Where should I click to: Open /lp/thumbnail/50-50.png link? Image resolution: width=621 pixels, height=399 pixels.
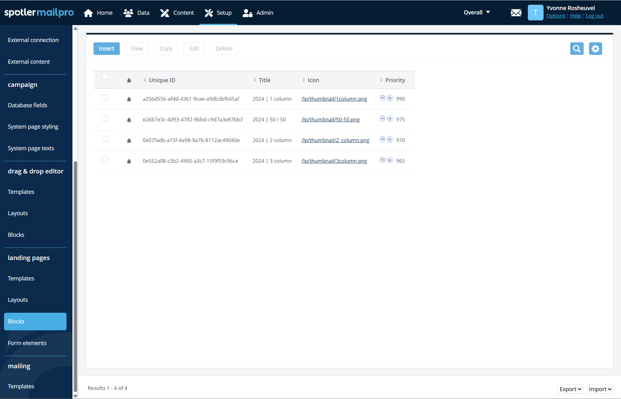coord(331,120)
